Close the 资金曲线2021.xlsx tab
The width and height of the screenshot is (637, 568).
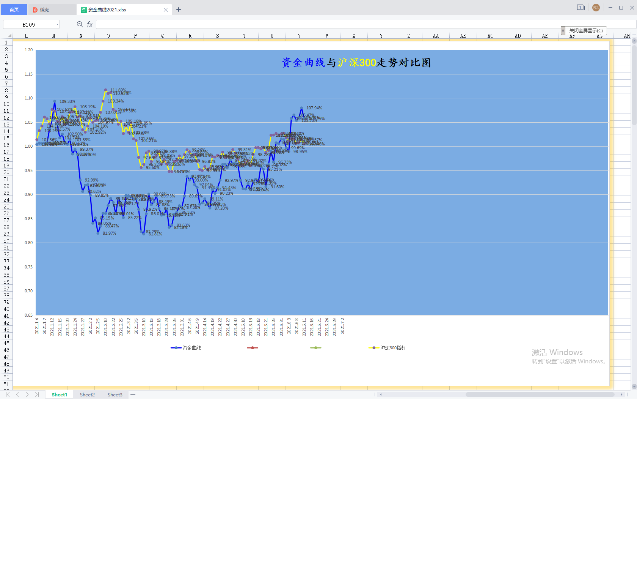[x=166, y=10]
